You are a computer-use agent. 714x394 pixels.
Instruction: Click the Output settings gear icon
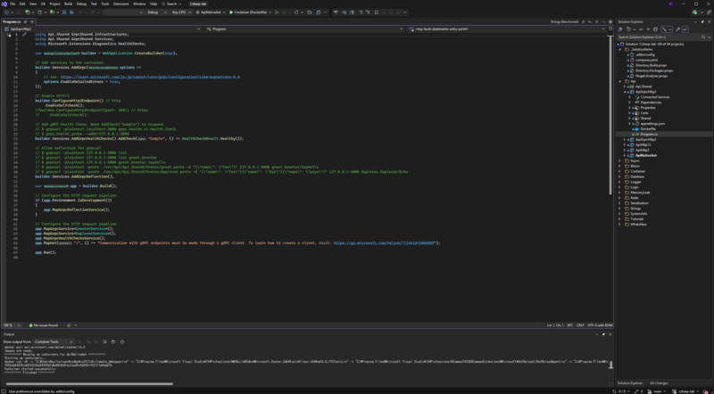(122, 341)
